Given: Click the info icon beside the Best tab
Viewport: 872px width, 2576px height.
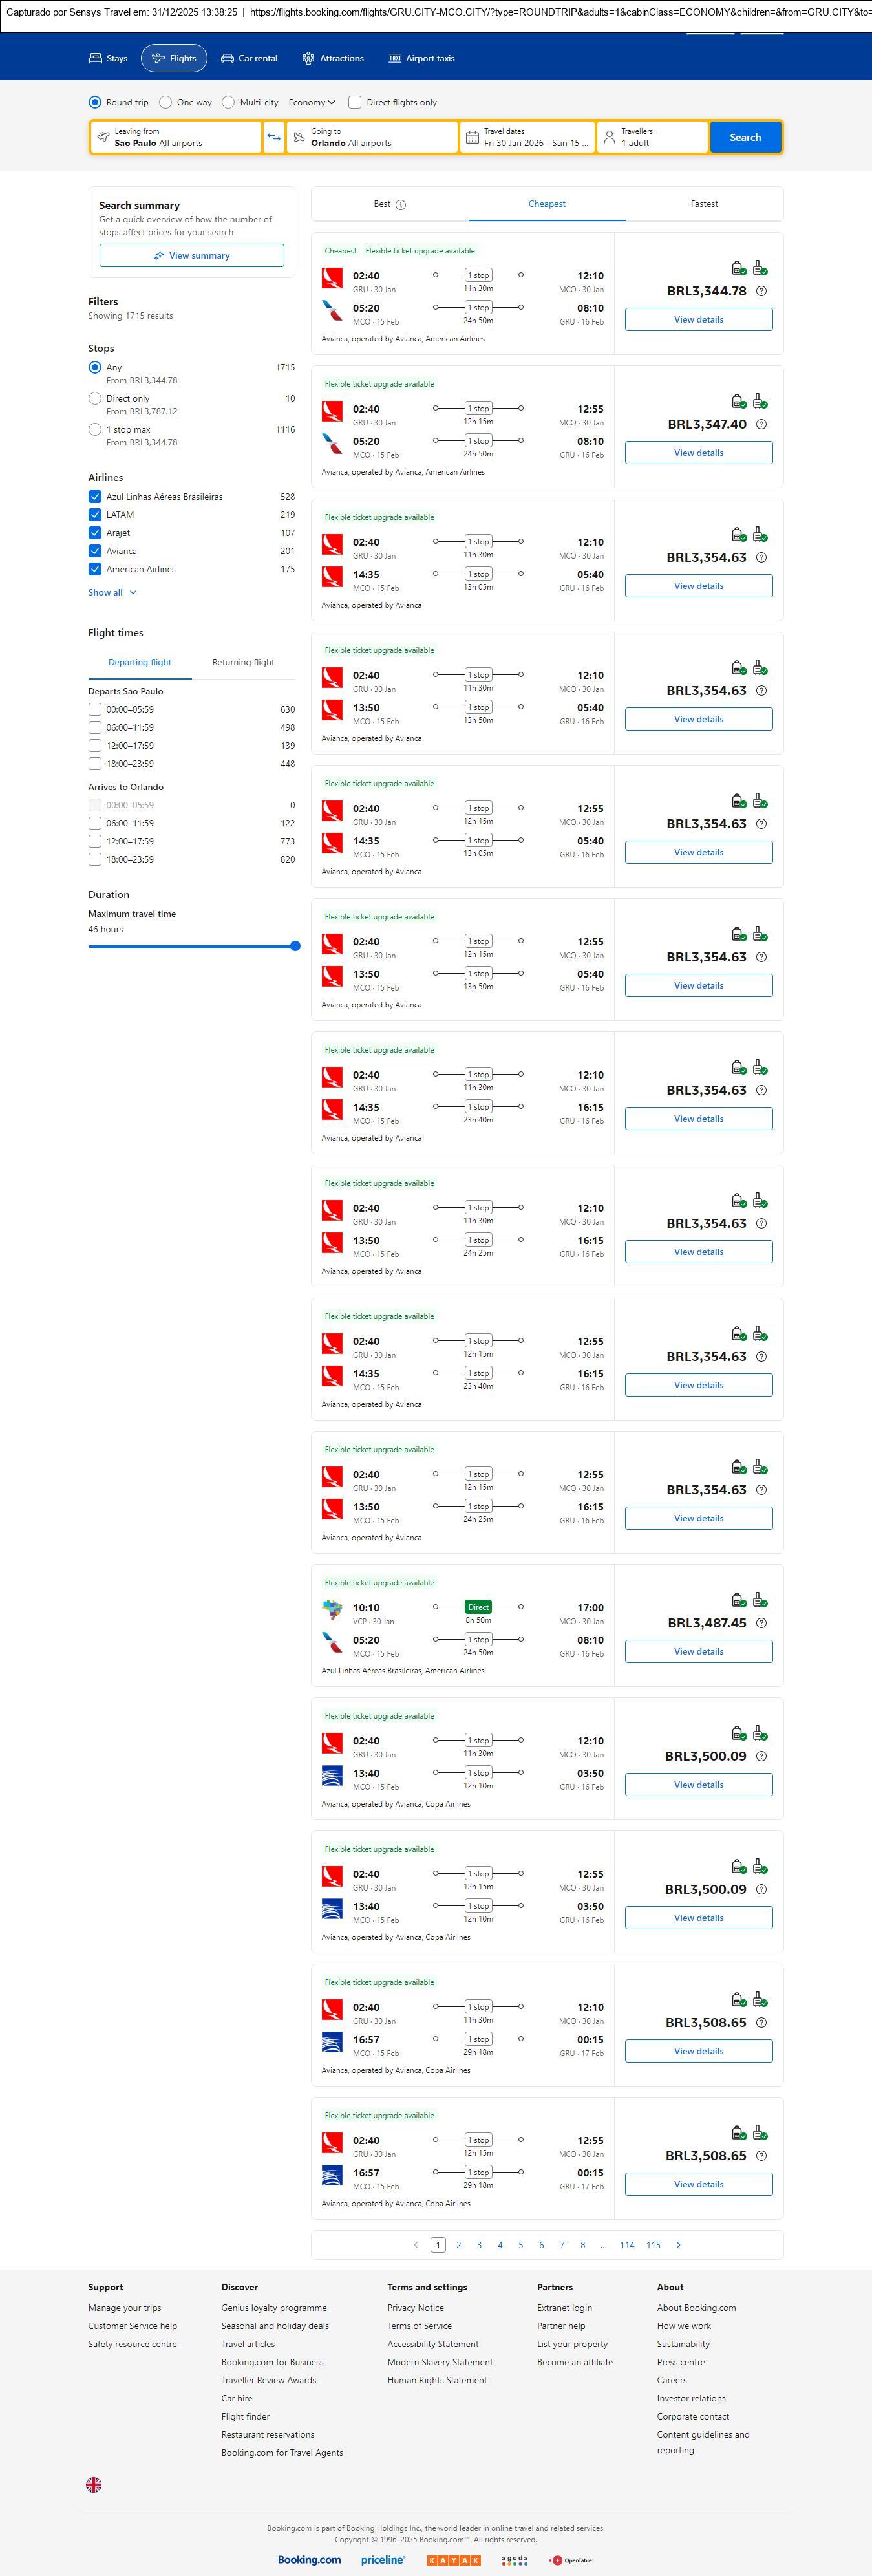Looking at the screenshot, I should click(401, 205).
